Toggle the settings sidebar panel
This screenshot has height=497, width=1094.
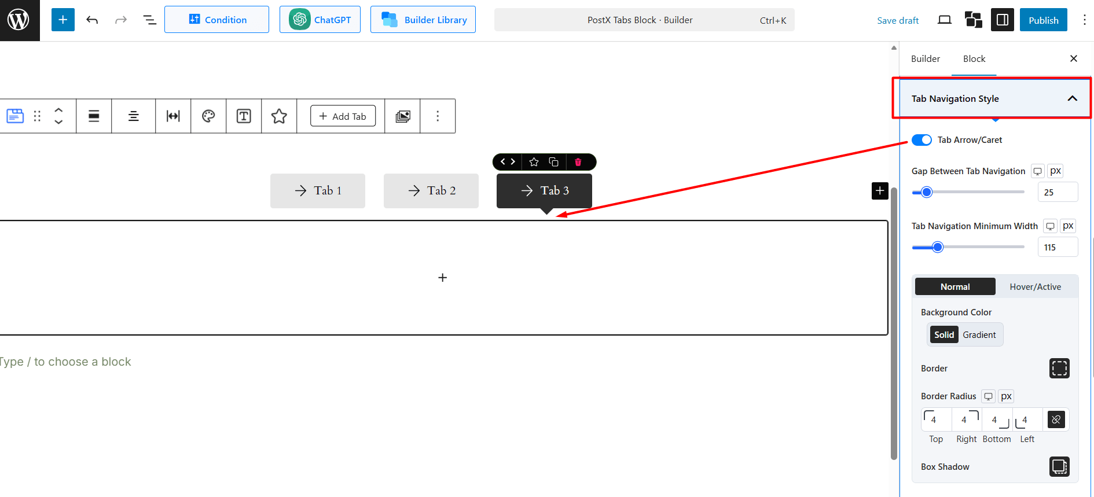(1003, 20)
